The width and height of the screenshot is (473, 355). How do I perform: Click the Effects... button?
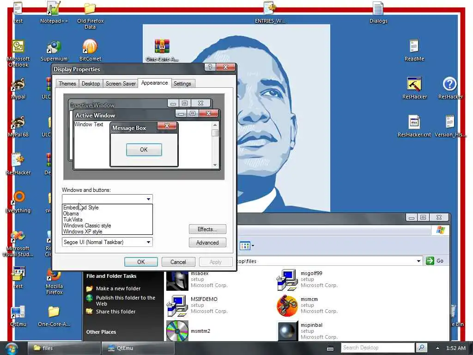pyautogui.click(x=207, y=229)
